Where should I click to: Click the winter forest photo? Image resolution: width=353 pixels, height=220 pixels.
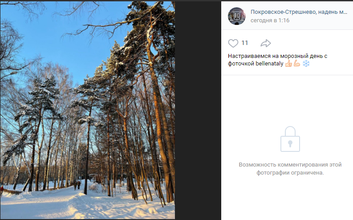(88, 110)
